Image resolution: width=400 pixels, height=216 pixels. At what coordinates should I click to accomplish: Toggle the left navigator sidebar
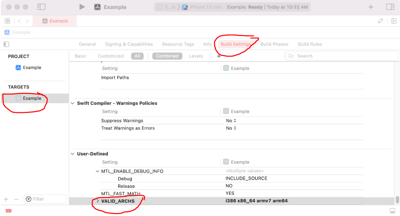(x=41, y=7)
